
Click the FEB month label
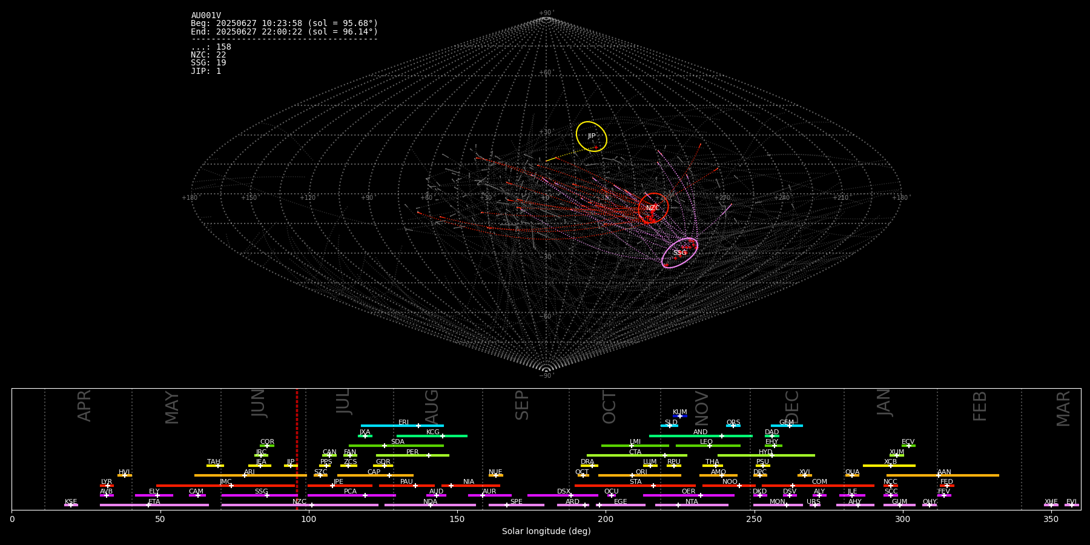click(980, 406)
